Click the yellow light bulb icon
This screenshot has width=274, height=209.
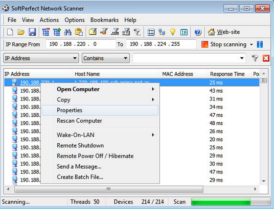[x=173, y=32]
